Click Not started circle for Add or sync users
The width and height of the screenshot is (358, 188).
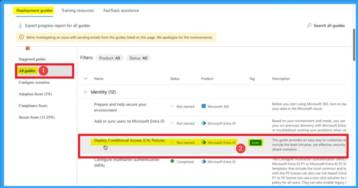point(172,123)
